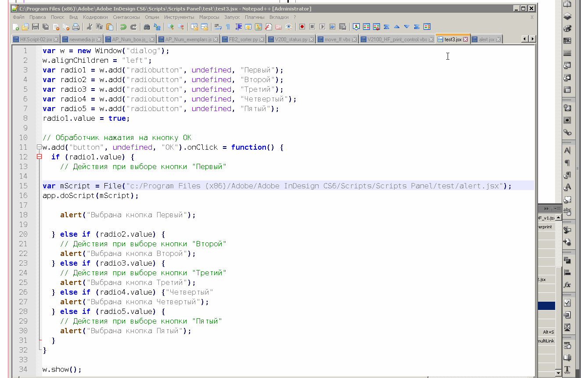Create a new file with the New toolbar icon
581x378 pixels.
pos(15,27)
